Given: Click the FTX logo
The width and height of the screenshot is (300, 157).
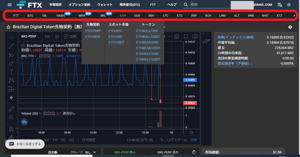Looking at the screenshot, I should (29, 5).
